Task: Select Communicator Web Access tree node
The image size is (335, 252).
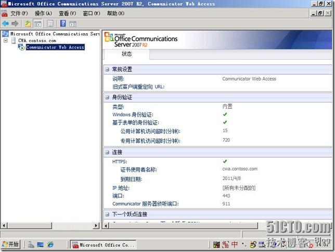Action: click(x=55, y=47)
